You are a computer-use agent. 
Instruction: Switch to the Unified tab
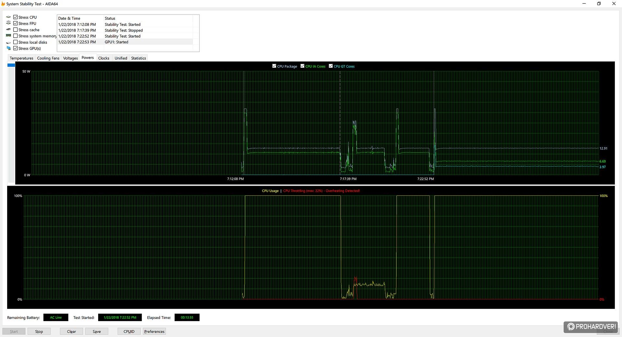click(121, 58)
